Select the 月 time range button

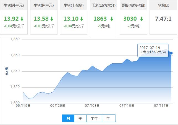(x=68, y=118)
